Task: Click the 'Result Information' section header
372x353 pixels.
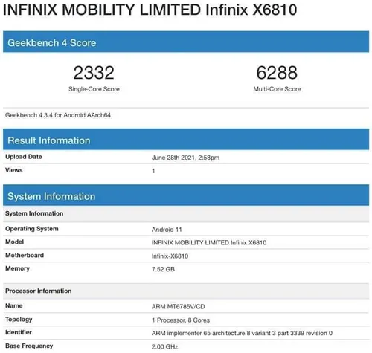Action: pos(186,139)
